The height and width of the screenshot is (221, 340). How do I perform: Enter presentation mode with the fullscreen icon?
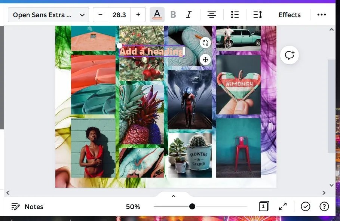(282, 206)
